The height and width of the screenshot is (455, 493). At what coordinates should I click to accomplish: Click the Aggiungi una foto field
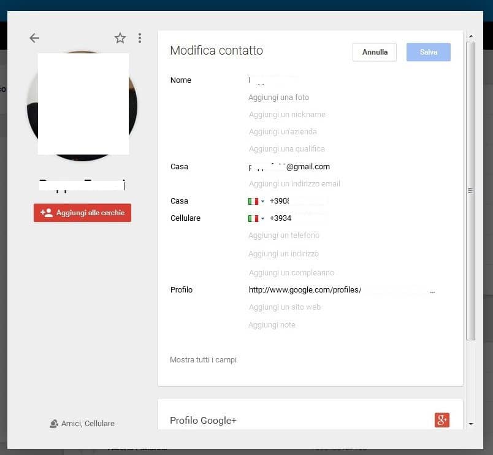(x=279, y=97)
